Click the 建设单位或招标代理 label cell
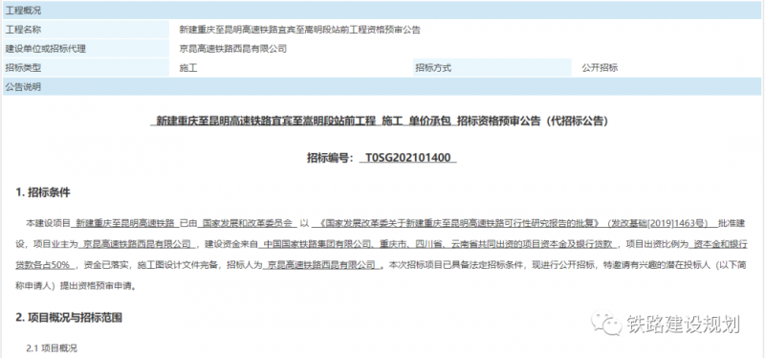The width and height of the screenshot is (765, 358). click(x=85, y=49)
